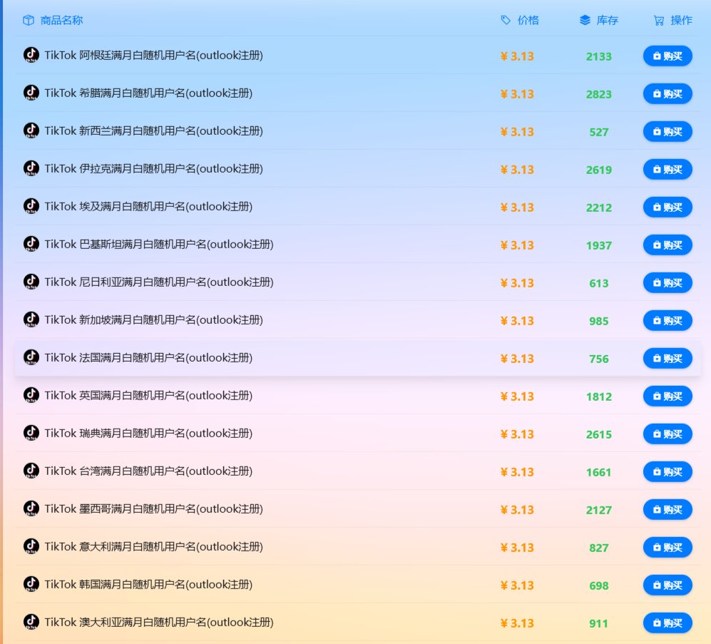Click stock value 2823

coord(598,94)
